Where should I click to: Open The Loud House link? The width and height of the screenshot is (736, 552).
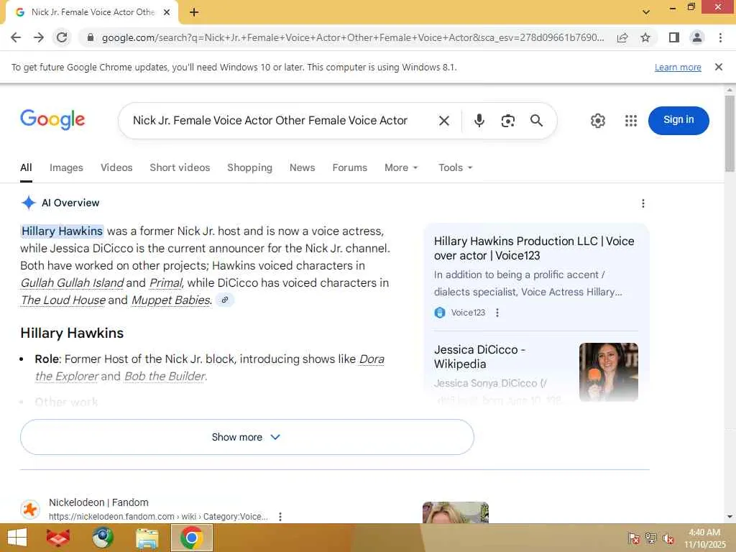coord(63,300)
